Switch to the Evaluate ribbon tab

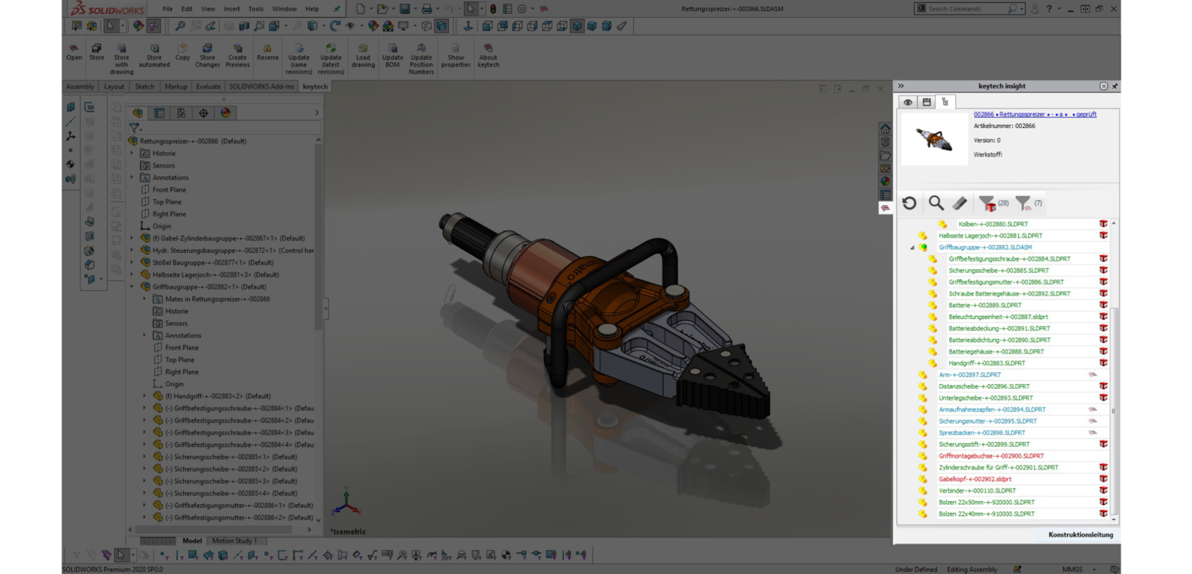(208, 87)
